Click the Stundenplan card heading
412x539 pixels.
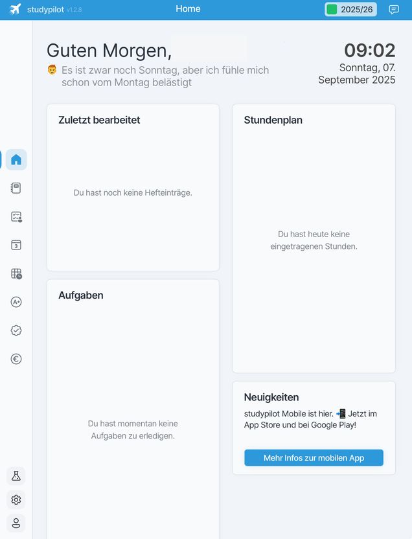click(273, 120)
